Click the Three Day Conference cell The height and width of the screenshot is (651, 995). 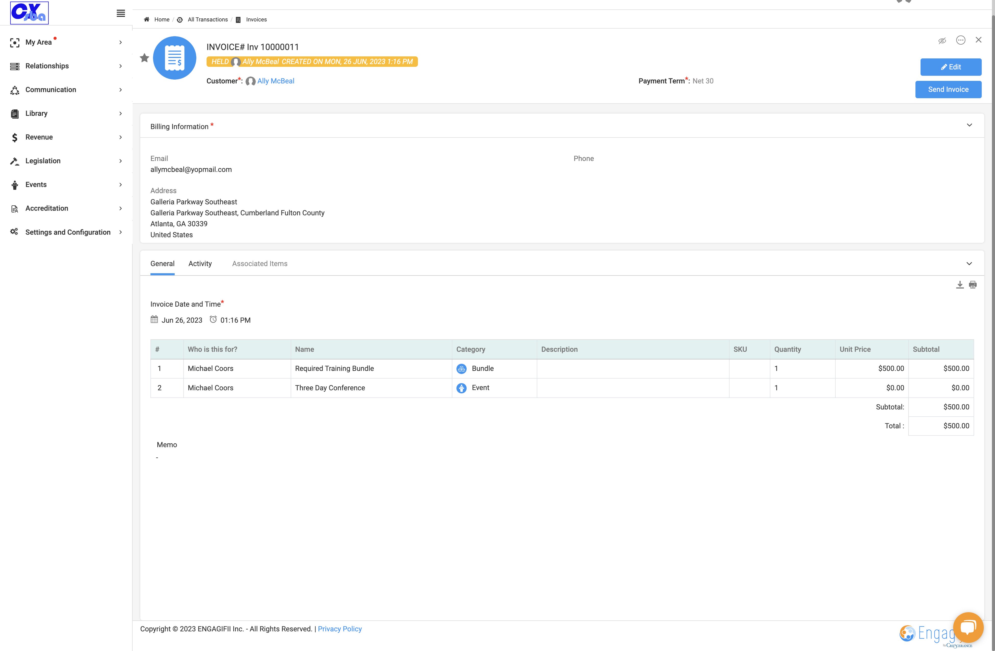click(371, 388)
